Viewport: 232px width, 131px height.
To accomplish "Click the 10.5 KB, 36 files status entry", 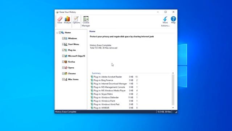I will 164,112.
